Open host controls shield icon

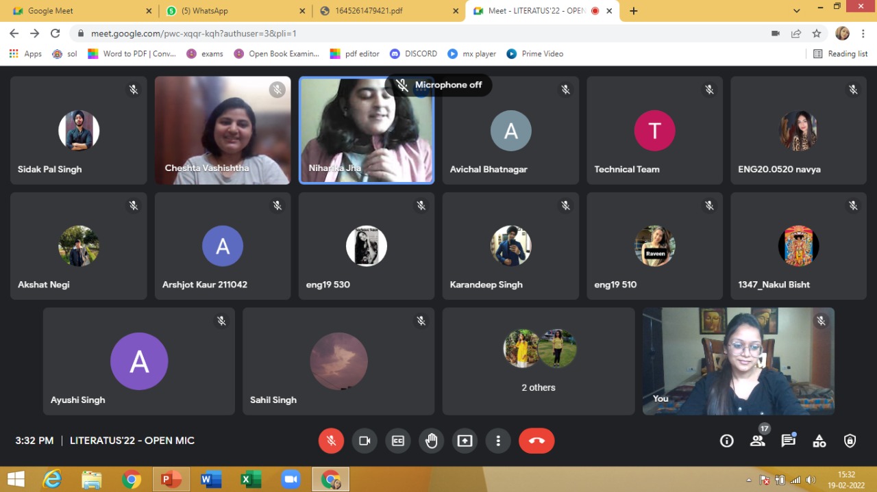pos(850,441)
